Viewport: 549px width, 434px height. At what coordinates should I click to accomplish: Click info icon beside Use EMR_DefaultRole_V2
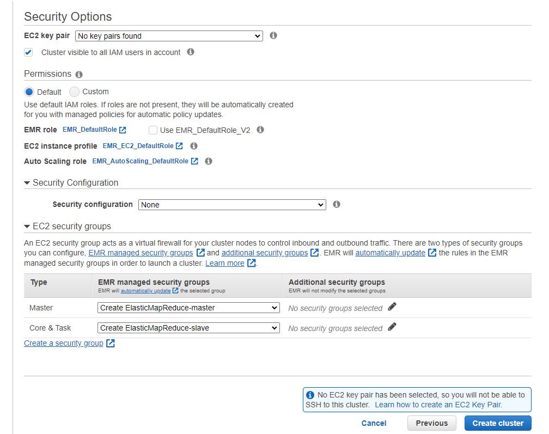pos(260,130)
